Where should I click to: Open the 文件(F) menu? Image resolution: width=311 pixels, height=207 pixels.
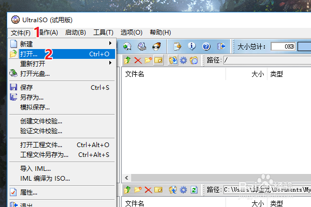coord(21,33)
